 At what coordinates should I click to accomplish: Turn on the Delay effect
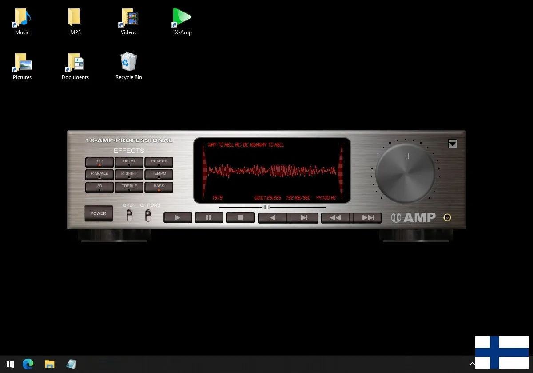(x=129, y=162)
